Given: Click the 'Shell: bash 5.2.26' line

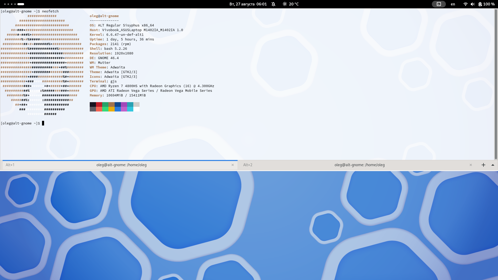Looking at the screenshot, I should 108,49.
